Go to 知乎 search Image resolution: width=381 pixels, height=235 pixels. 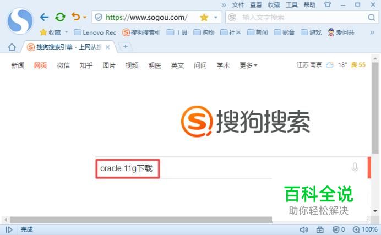[86, 65]
